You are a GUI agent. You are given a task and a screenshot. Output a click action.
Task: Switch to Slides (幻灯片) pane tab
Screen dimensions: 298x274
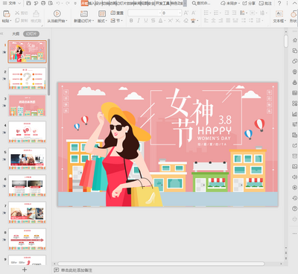(x=31, y=34)
